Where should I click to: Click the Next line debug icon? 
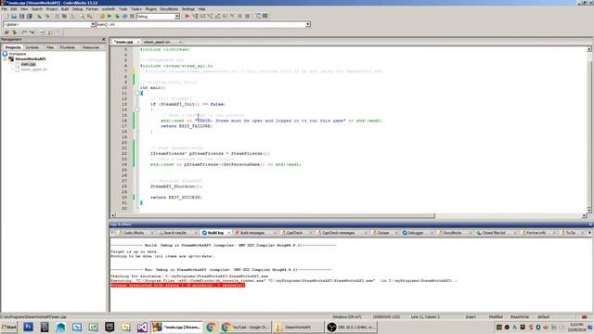point(202,17)
